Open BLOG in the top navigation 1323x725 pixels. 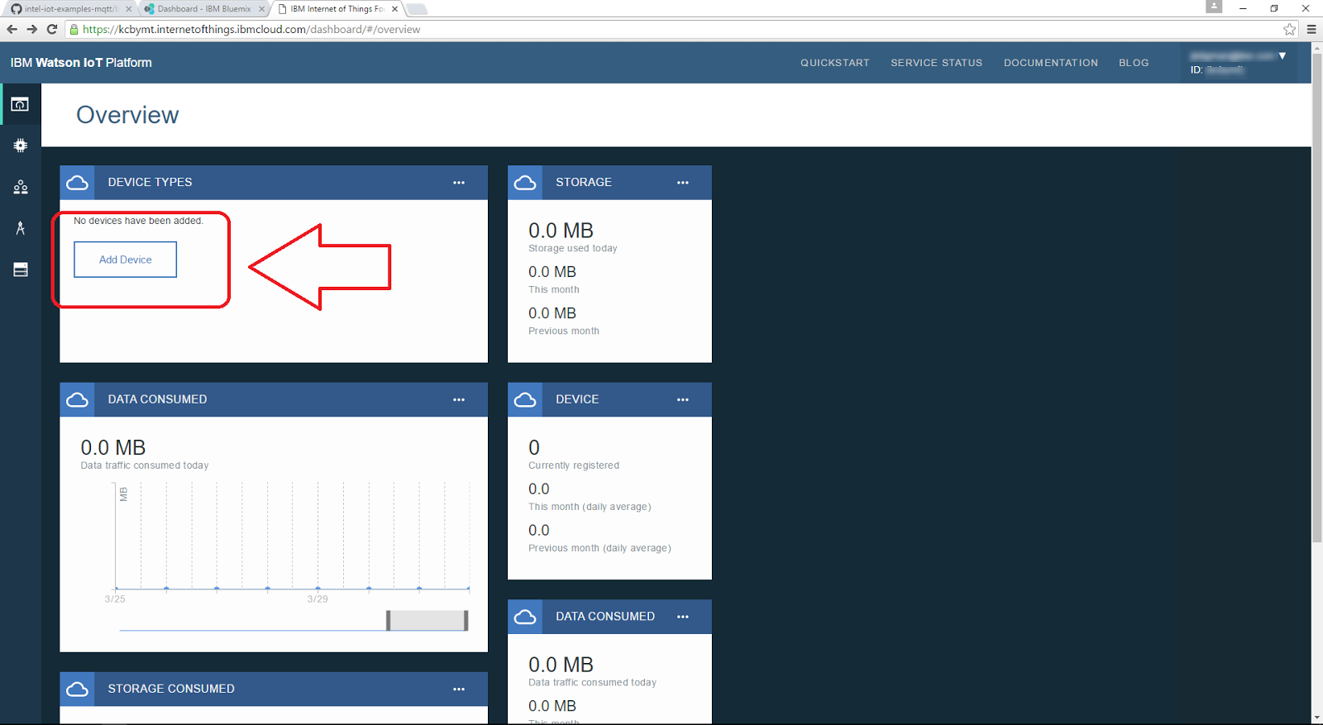[1134, 63]
